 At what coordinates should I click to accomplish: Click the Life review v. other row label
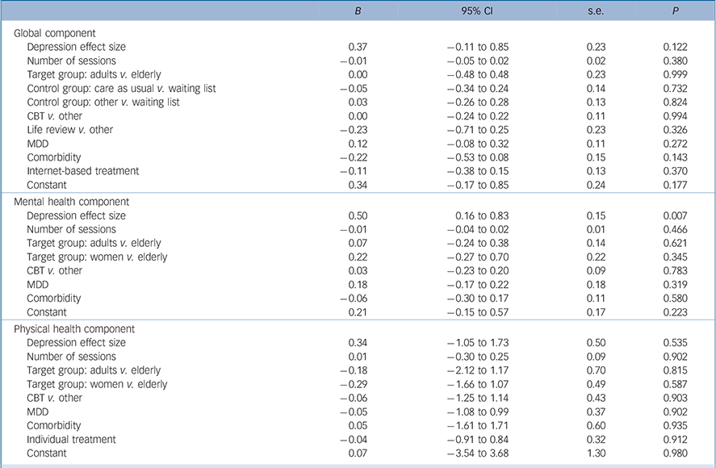[70, 129]
